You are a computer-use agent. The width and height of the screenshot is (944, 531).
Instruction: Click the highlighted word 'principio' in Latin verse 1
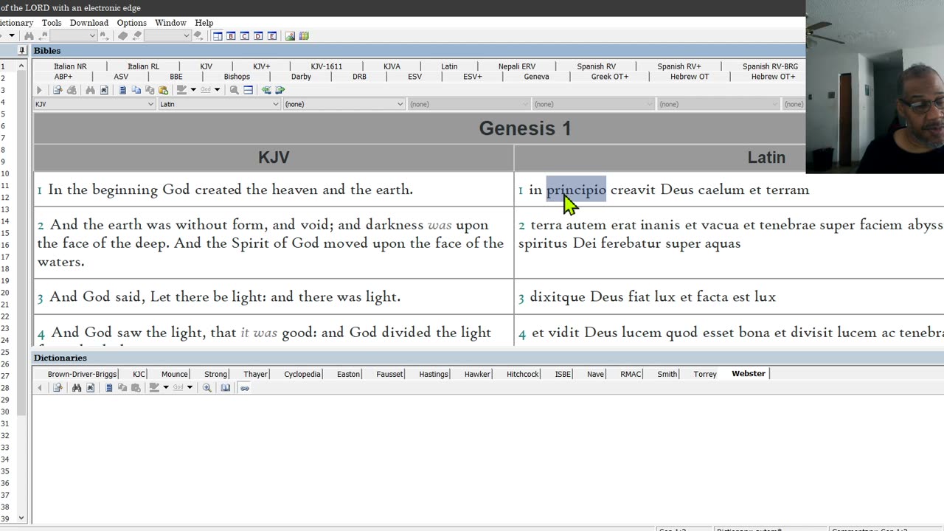[x=576, y=190]
